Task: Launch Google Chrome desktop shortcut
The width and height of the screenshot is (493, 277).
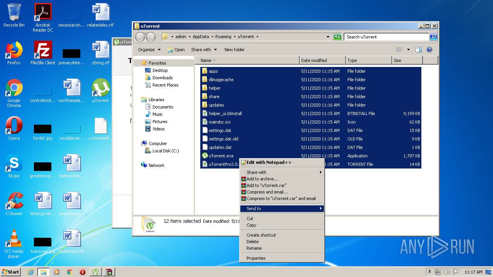Action: point(14,93)
